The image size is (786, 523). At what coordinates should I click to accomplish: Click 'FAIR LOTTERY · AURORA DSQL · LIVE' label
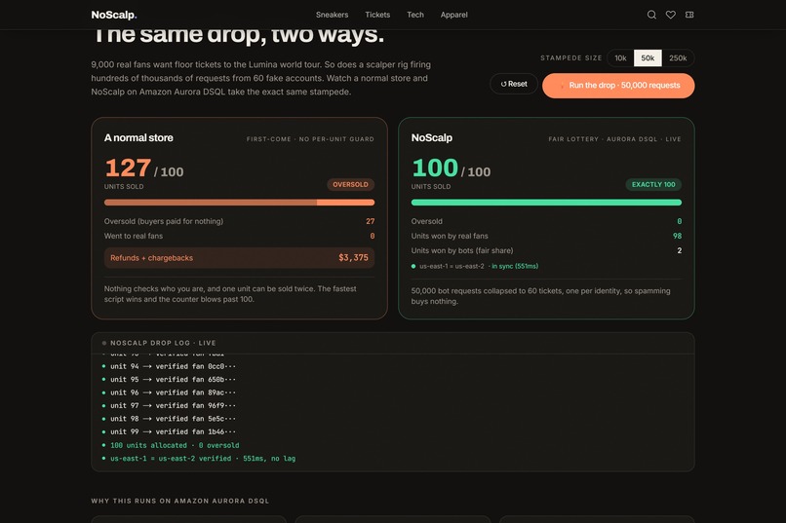(x=614, y=139)
